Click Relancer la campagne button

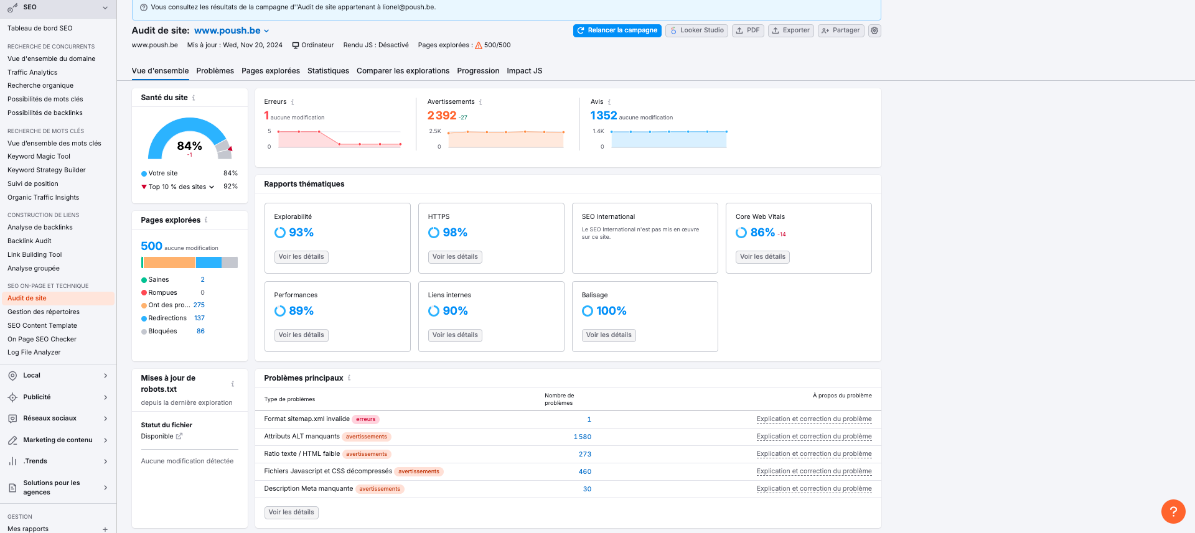click(x=617, y=30)
